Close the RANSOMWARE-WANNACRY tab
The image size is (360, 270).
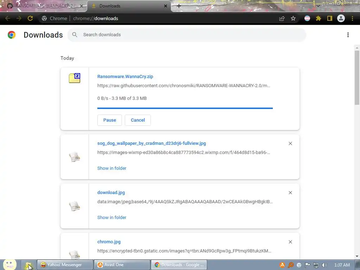coord(82,6)
